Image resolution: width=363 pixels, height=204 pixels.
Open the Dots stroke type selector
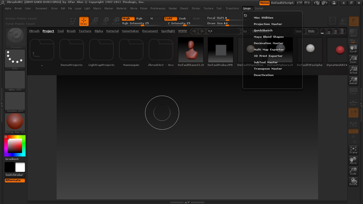pos(15,59)
